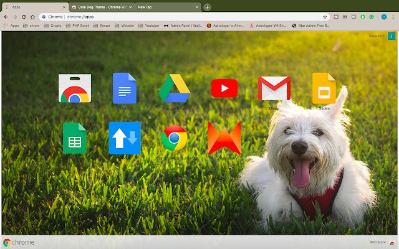Screen dimensions: 399x249
Task: Open the Google Drive app
Action: click(x=175, y=88)
